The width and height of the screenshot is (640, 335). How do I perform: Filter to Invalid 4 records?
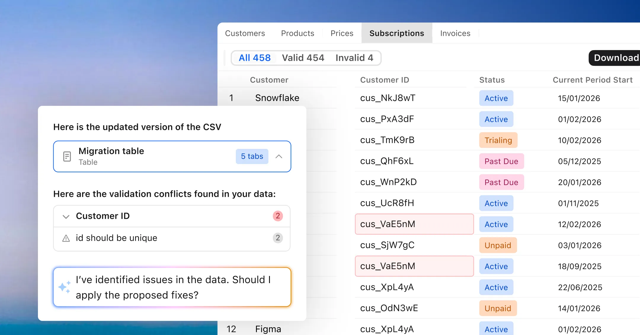pyautogui.click(x=354, y=58)
